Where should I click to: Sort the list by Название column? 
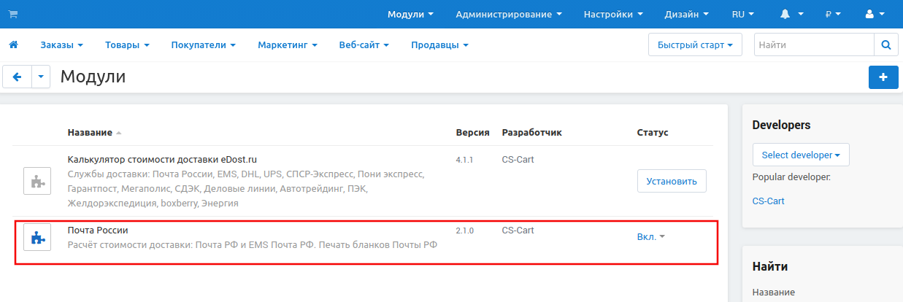point(91,132)
